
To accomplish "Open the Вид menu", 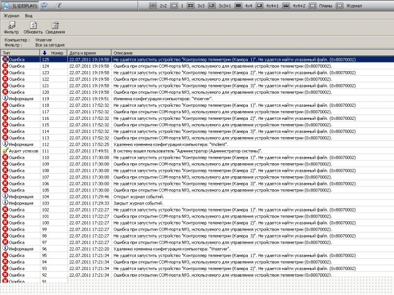I will (x=28, y=16).
